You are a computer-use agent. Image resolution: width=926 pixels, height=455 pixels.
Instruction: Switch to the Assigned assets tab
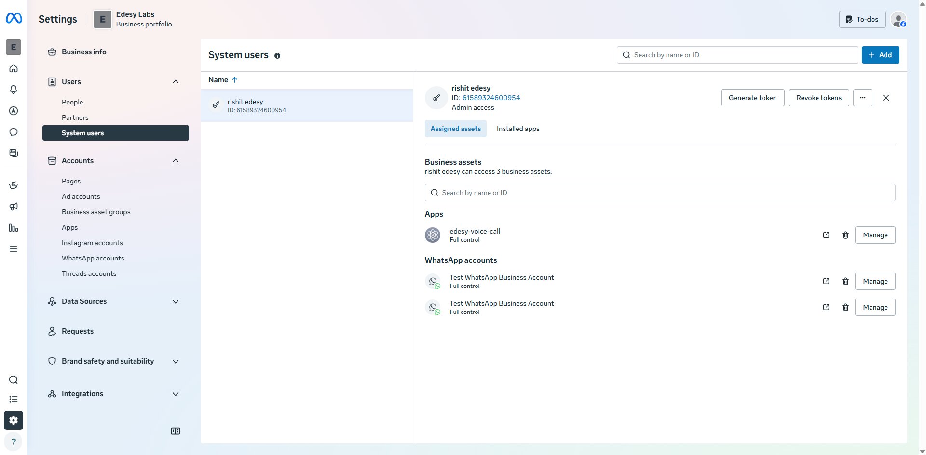pyautogui.click(x=456, y=129)
